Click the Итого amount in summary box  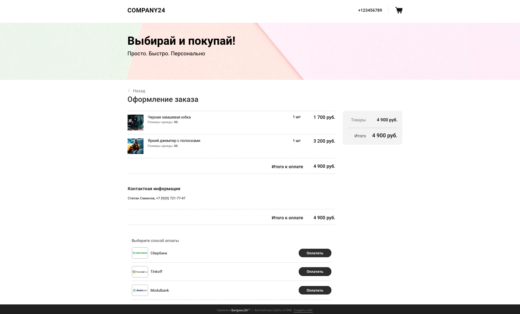click(x=385, y=136)
